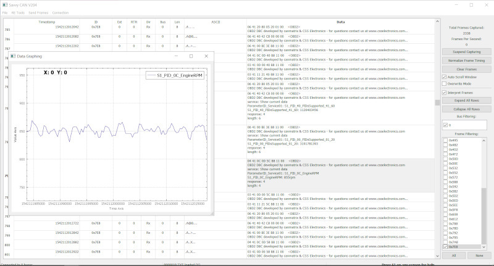Open the File menu
This screenshot has height=266, width=494.
point(4,12)
